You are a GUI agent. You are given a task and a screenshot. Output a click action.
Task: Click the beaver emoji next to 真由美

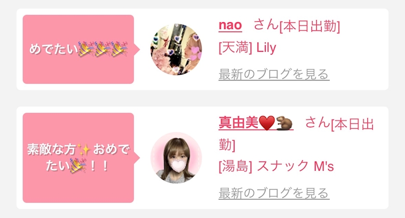coord(284,123)
